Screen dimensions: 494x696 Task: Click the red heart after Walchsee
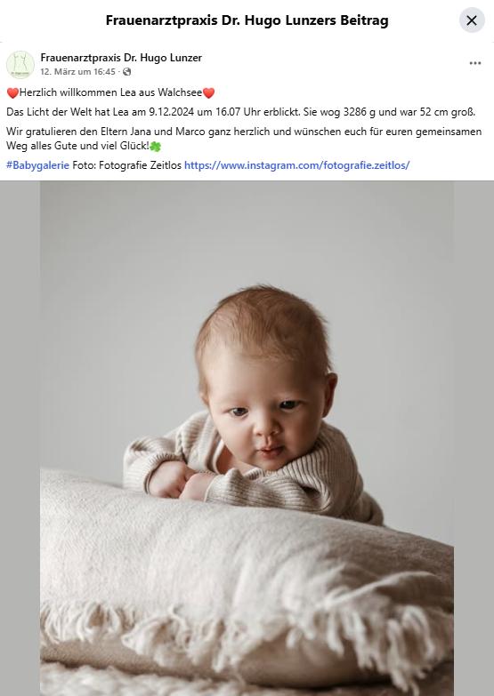(208, 92)
